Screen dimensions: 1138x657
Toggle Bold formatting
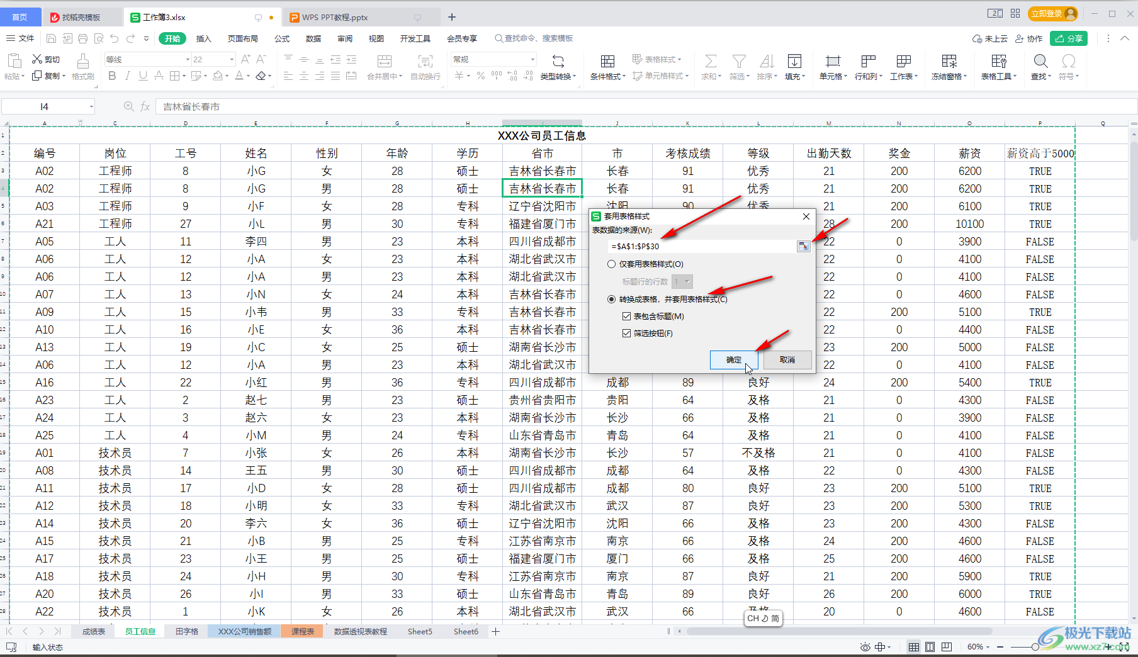[x=112, y=76]
